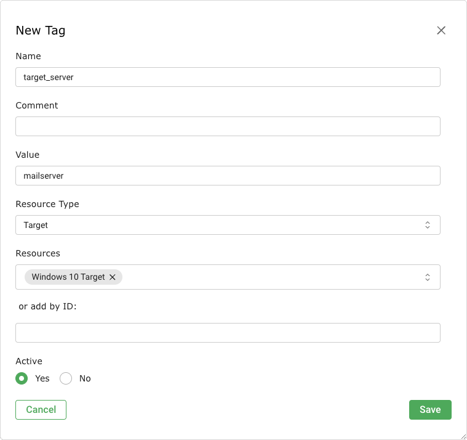Select Yes for Active
The image size is (467, 440).
tap(22, 378)
